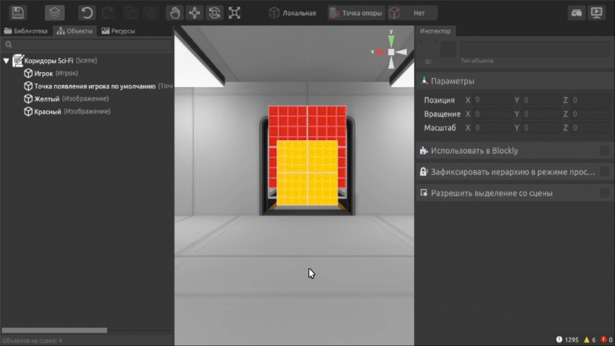Select the hand pan tool
The image size is (615, 346).
(x=175, y=13)
